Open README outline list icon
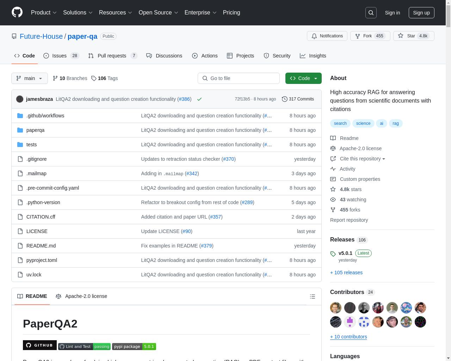This screenshot has height=361, width=451. tap(312, 296)
